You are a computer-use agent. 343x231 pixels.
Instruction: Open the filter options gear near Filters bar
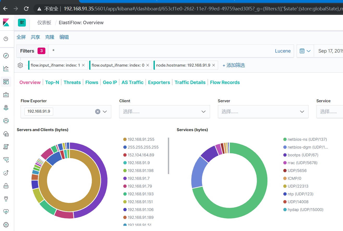20,65
